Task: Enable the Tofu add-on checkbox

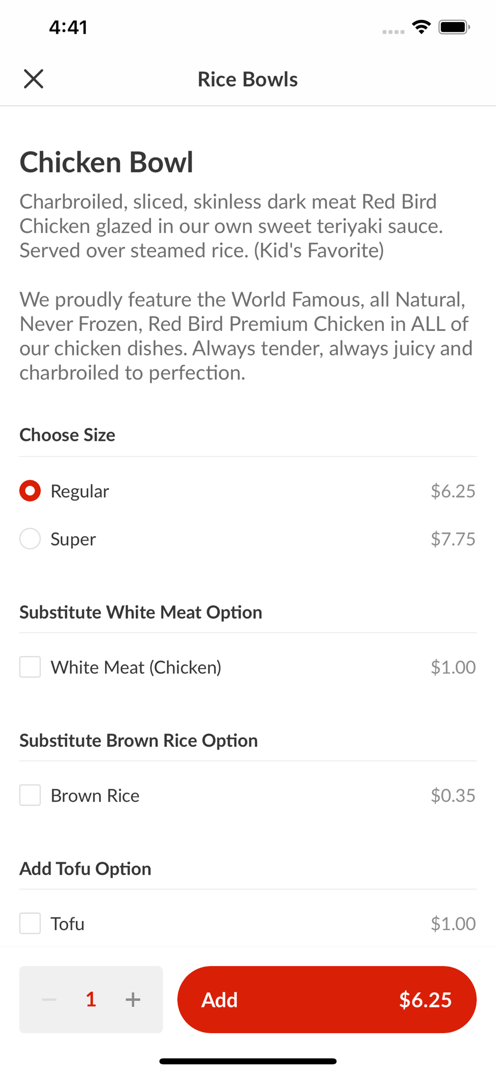Action: pyautogui.click(x=30, y=924)
